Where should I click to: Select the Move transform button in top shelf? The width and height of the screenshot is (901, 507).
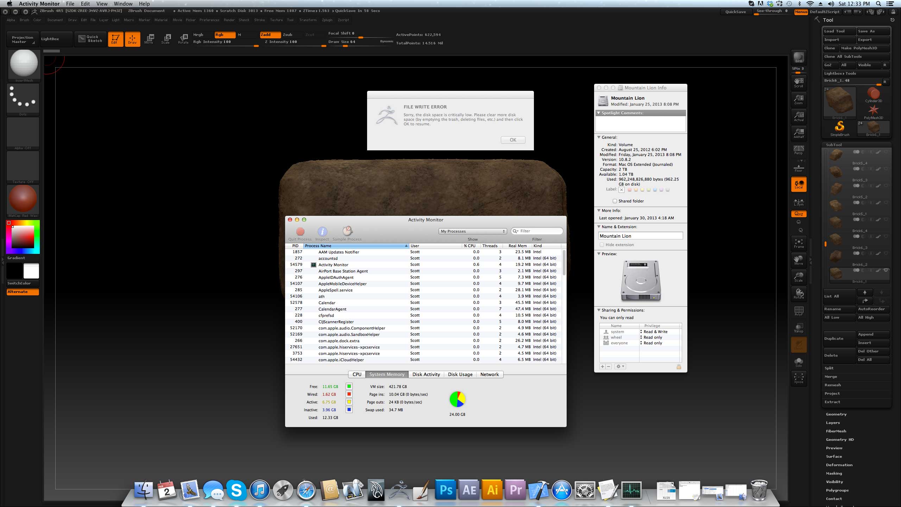click(149, 39)
